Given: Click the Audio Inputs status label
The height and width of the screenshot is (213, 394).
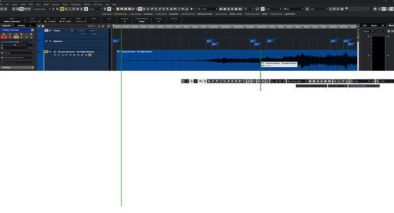Looking at the screenshot, I should point(107,14).
